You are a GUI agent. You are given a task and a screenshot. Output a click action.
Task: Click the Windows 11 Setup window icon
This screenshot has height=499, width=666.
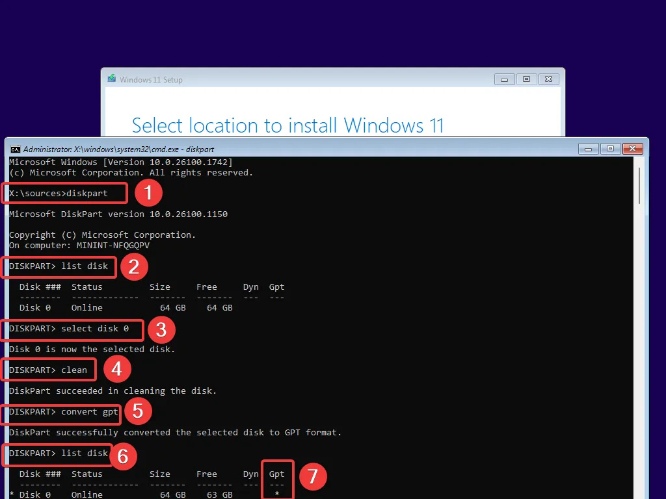pos(111,78)
